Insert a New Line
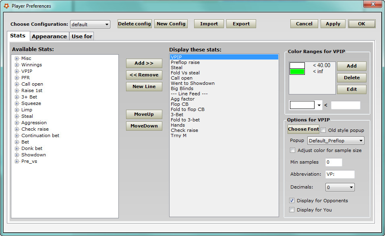Viewport: 385px width, 236px height. (x=144, y=86)
